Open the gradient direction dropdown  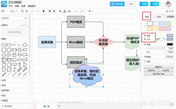pyautogui.click(x=161, y=39)
